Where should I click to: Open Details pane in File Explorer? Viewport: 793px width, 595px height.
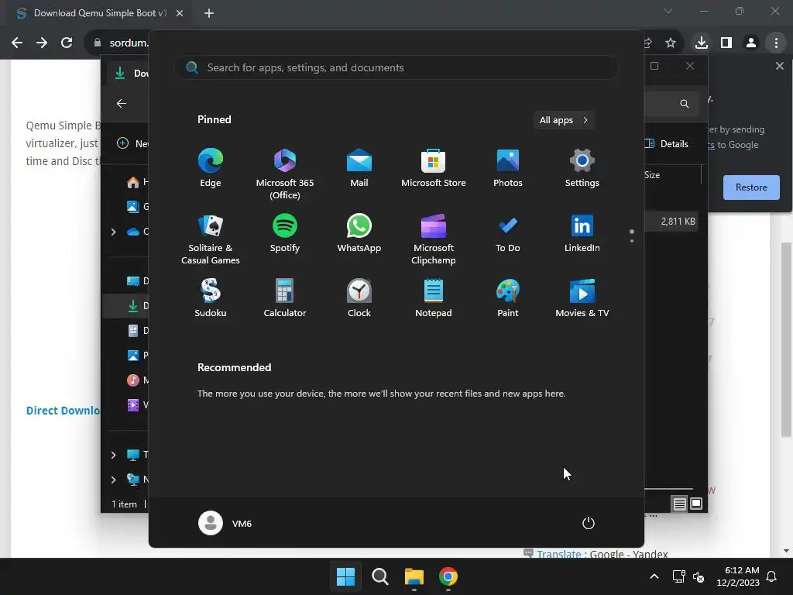pos(667,143)
